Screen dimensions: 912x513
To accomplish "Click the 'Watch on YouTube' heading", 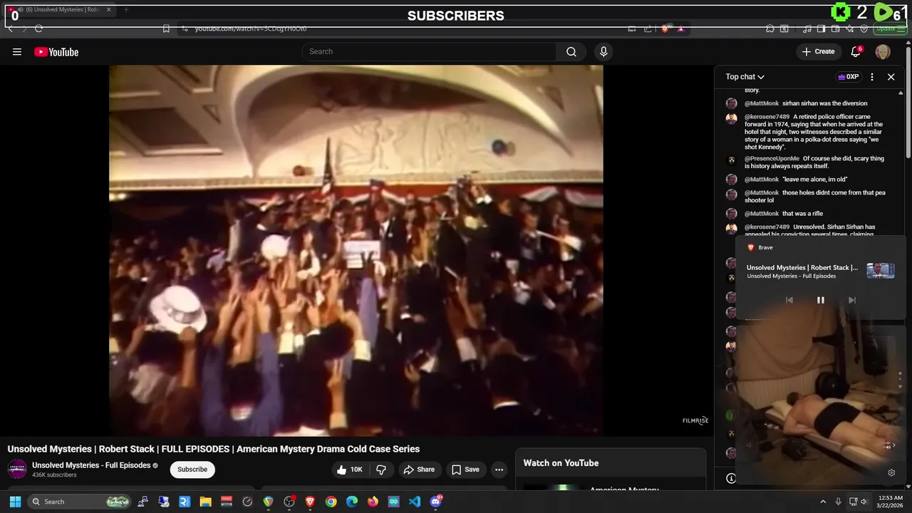I will point(561,463).
